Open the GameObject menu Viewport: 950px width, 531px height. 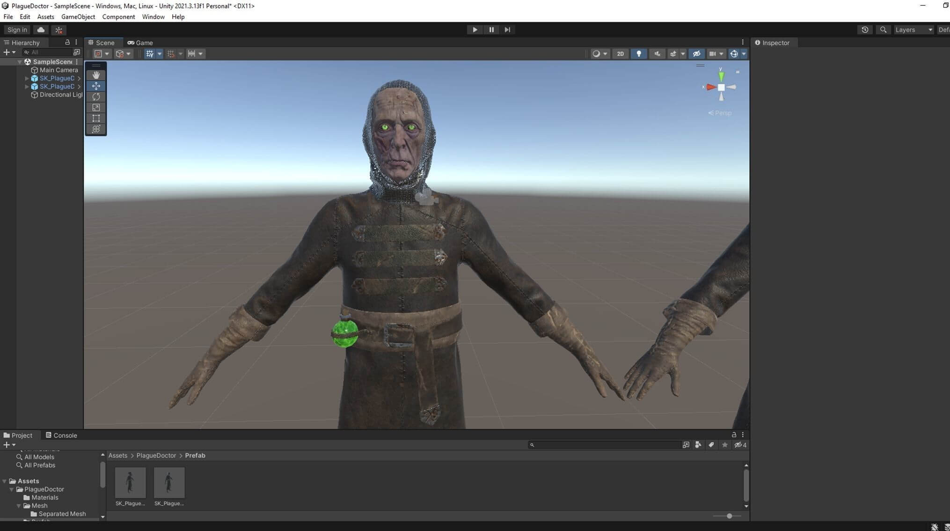coord(78,17)
